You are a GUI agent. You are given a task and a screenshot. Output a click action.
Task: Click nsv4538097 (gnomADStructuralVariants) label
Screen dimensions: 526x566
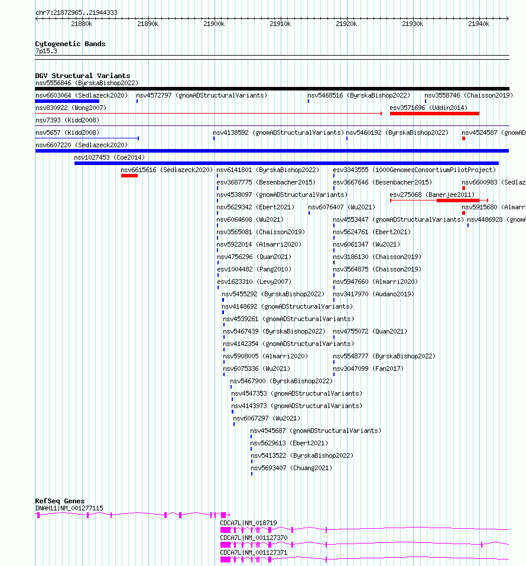tap(282, 195)
